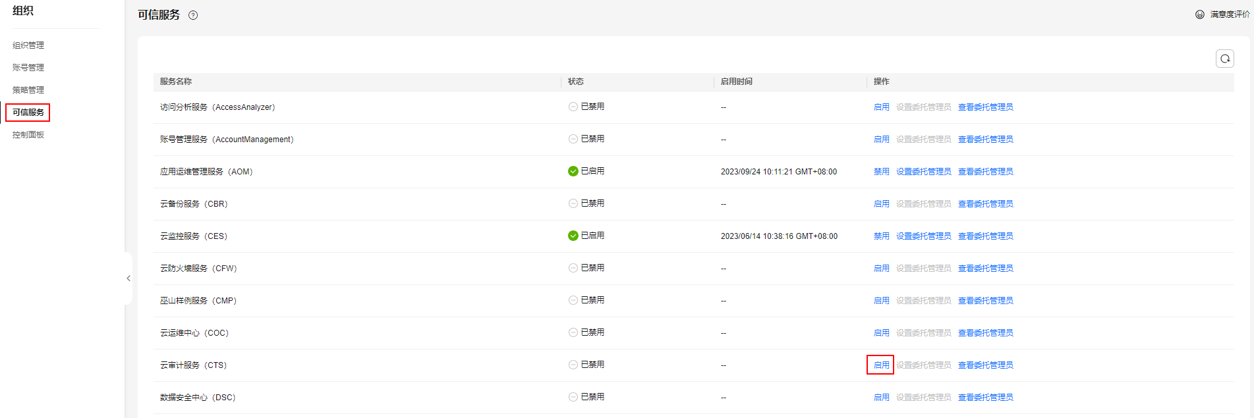Click 查看委托管理员 for 云防火墙服务 (CFW)
The width and height of the screenshot is (1254, 418).
pyautogui.click(x=985, y=269)
